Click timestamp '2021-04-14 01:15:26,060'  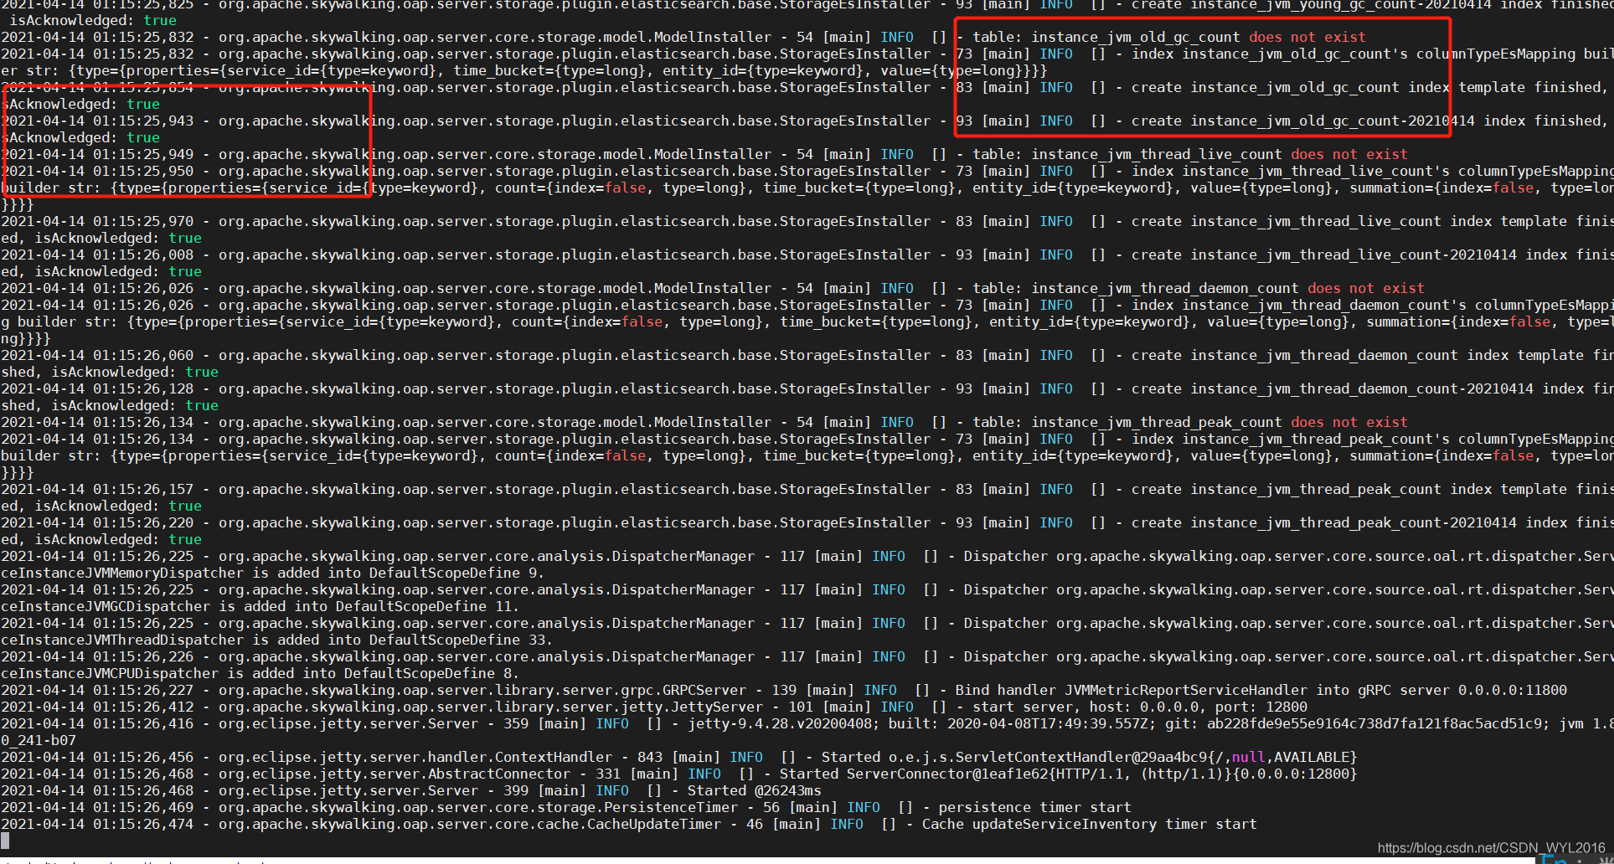(97, 355)
